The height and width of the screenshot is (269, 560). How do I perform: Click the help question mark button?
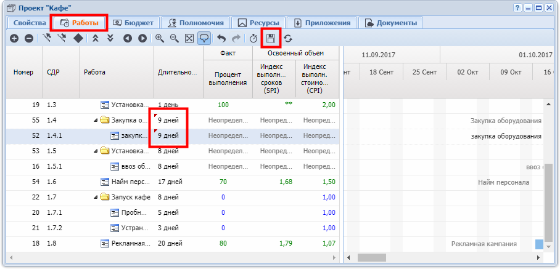tap(517, 7)
